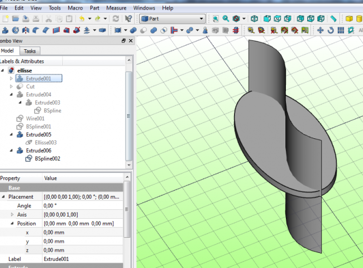Click the What's This help cursor icon
The height and width of the screenshot is (268, 363).
(129, 18)
